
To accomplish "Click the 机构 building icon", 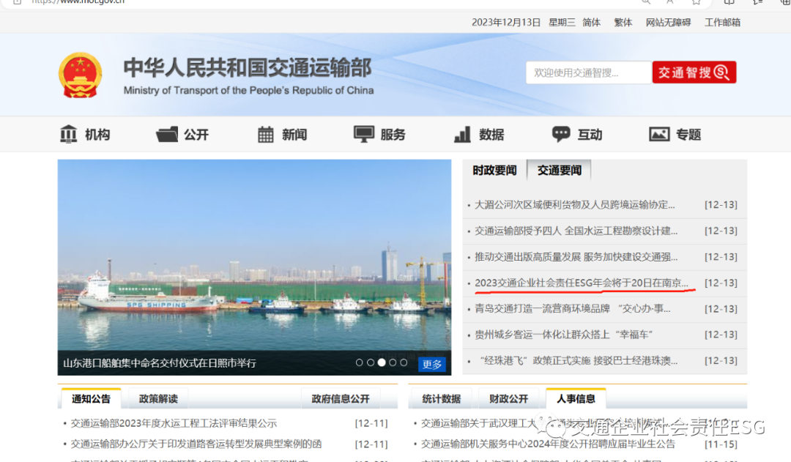I will click(x=68, y=134).
